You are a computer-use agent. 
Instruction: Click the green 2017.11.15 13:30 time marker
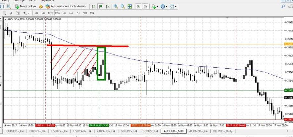coord(99,125)
